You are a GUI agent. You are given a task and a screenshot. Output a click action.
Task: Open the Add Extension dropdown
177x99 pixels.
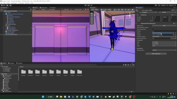click(x=164, y=50)
